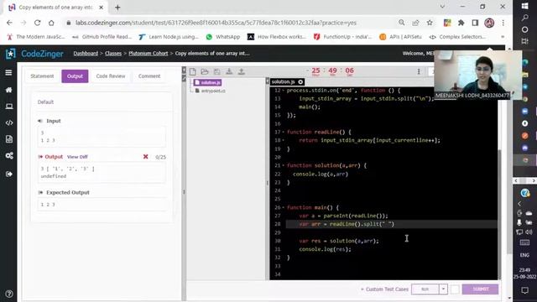This screenshot has width=537, height=302.
Task: Run the code
Action: click(x=425, y=289)
